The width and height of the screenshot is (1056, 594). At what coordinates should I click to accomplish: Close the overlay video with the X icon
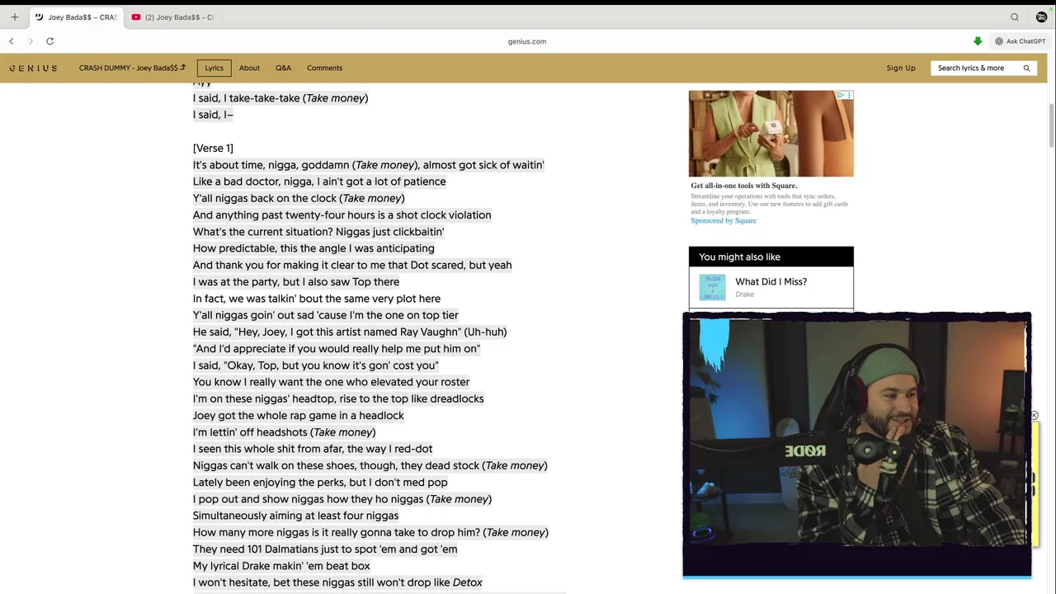click(x=1034, y=416)
